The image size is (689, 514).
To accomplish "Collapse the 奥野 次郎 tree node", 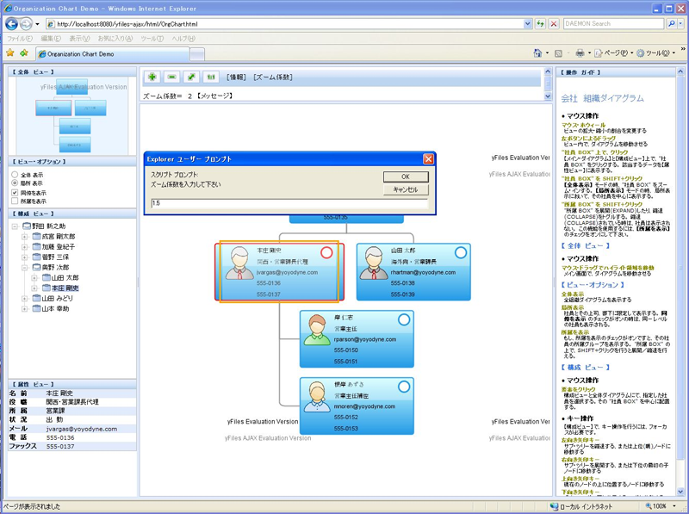I will (x=25, y=268).
